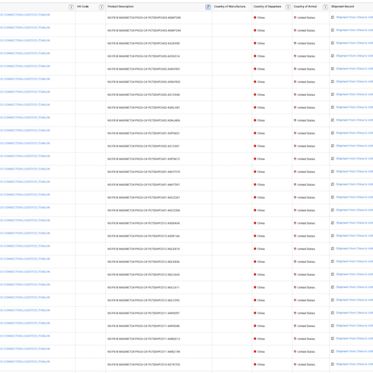
Task: Open shipper link in the A0LC665 row
Action: point(25,272)
